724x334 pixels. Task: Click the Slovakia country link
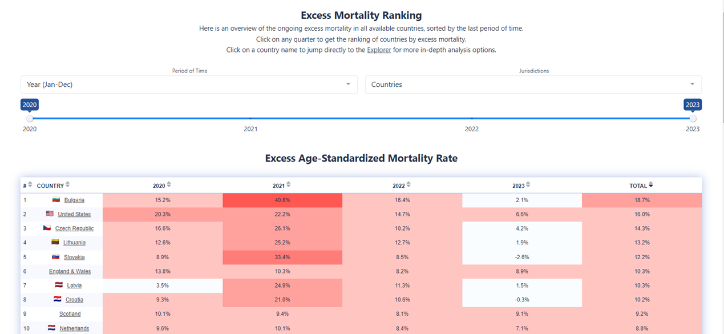[74, 257]
